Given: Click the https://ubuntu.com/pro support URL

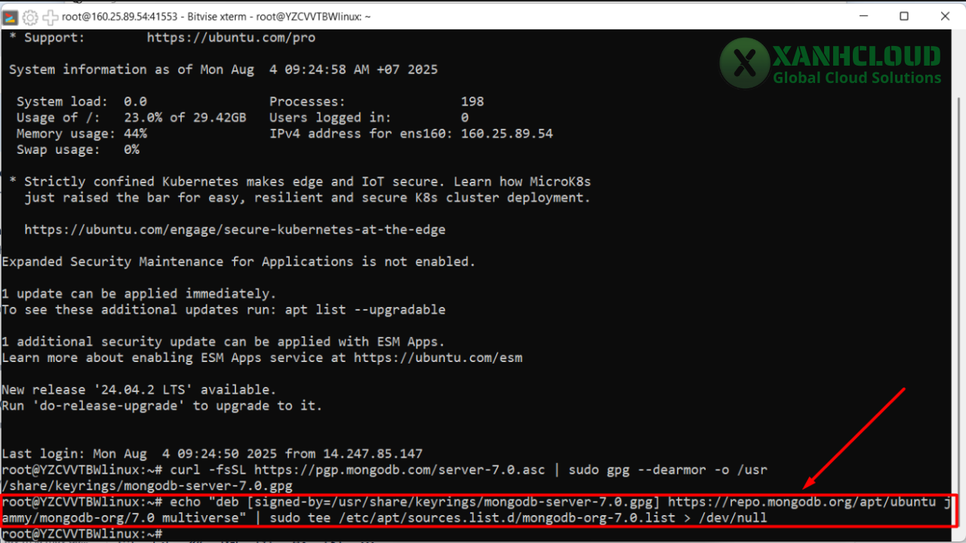Looking at the screenshot, I should 231,38.
